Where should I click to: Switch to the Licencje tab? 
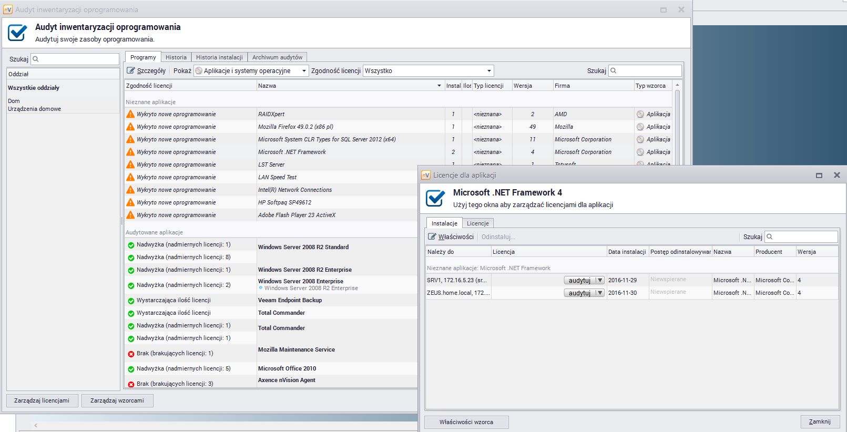pos(478,223)
